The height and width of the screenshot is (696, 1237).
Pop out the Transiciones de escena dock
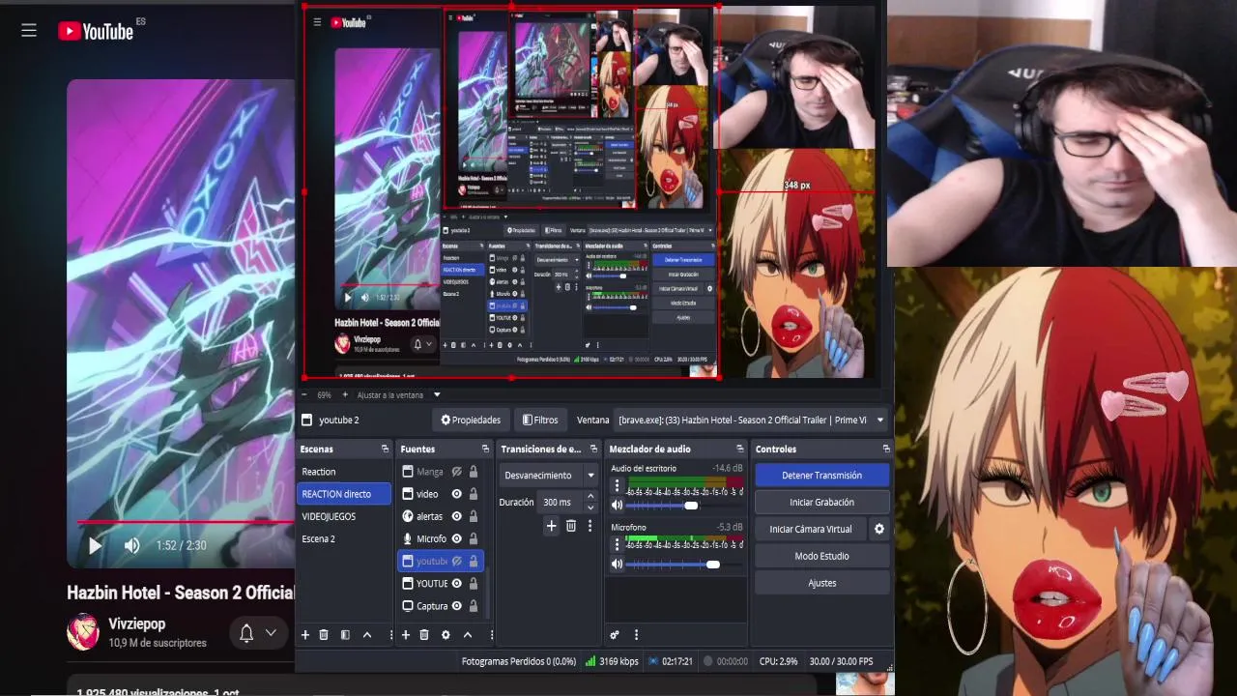(593, 449)
